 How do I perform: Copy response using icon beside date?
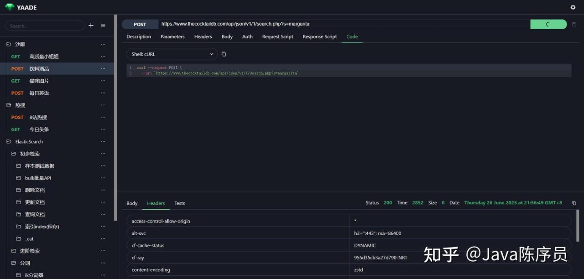574,203
